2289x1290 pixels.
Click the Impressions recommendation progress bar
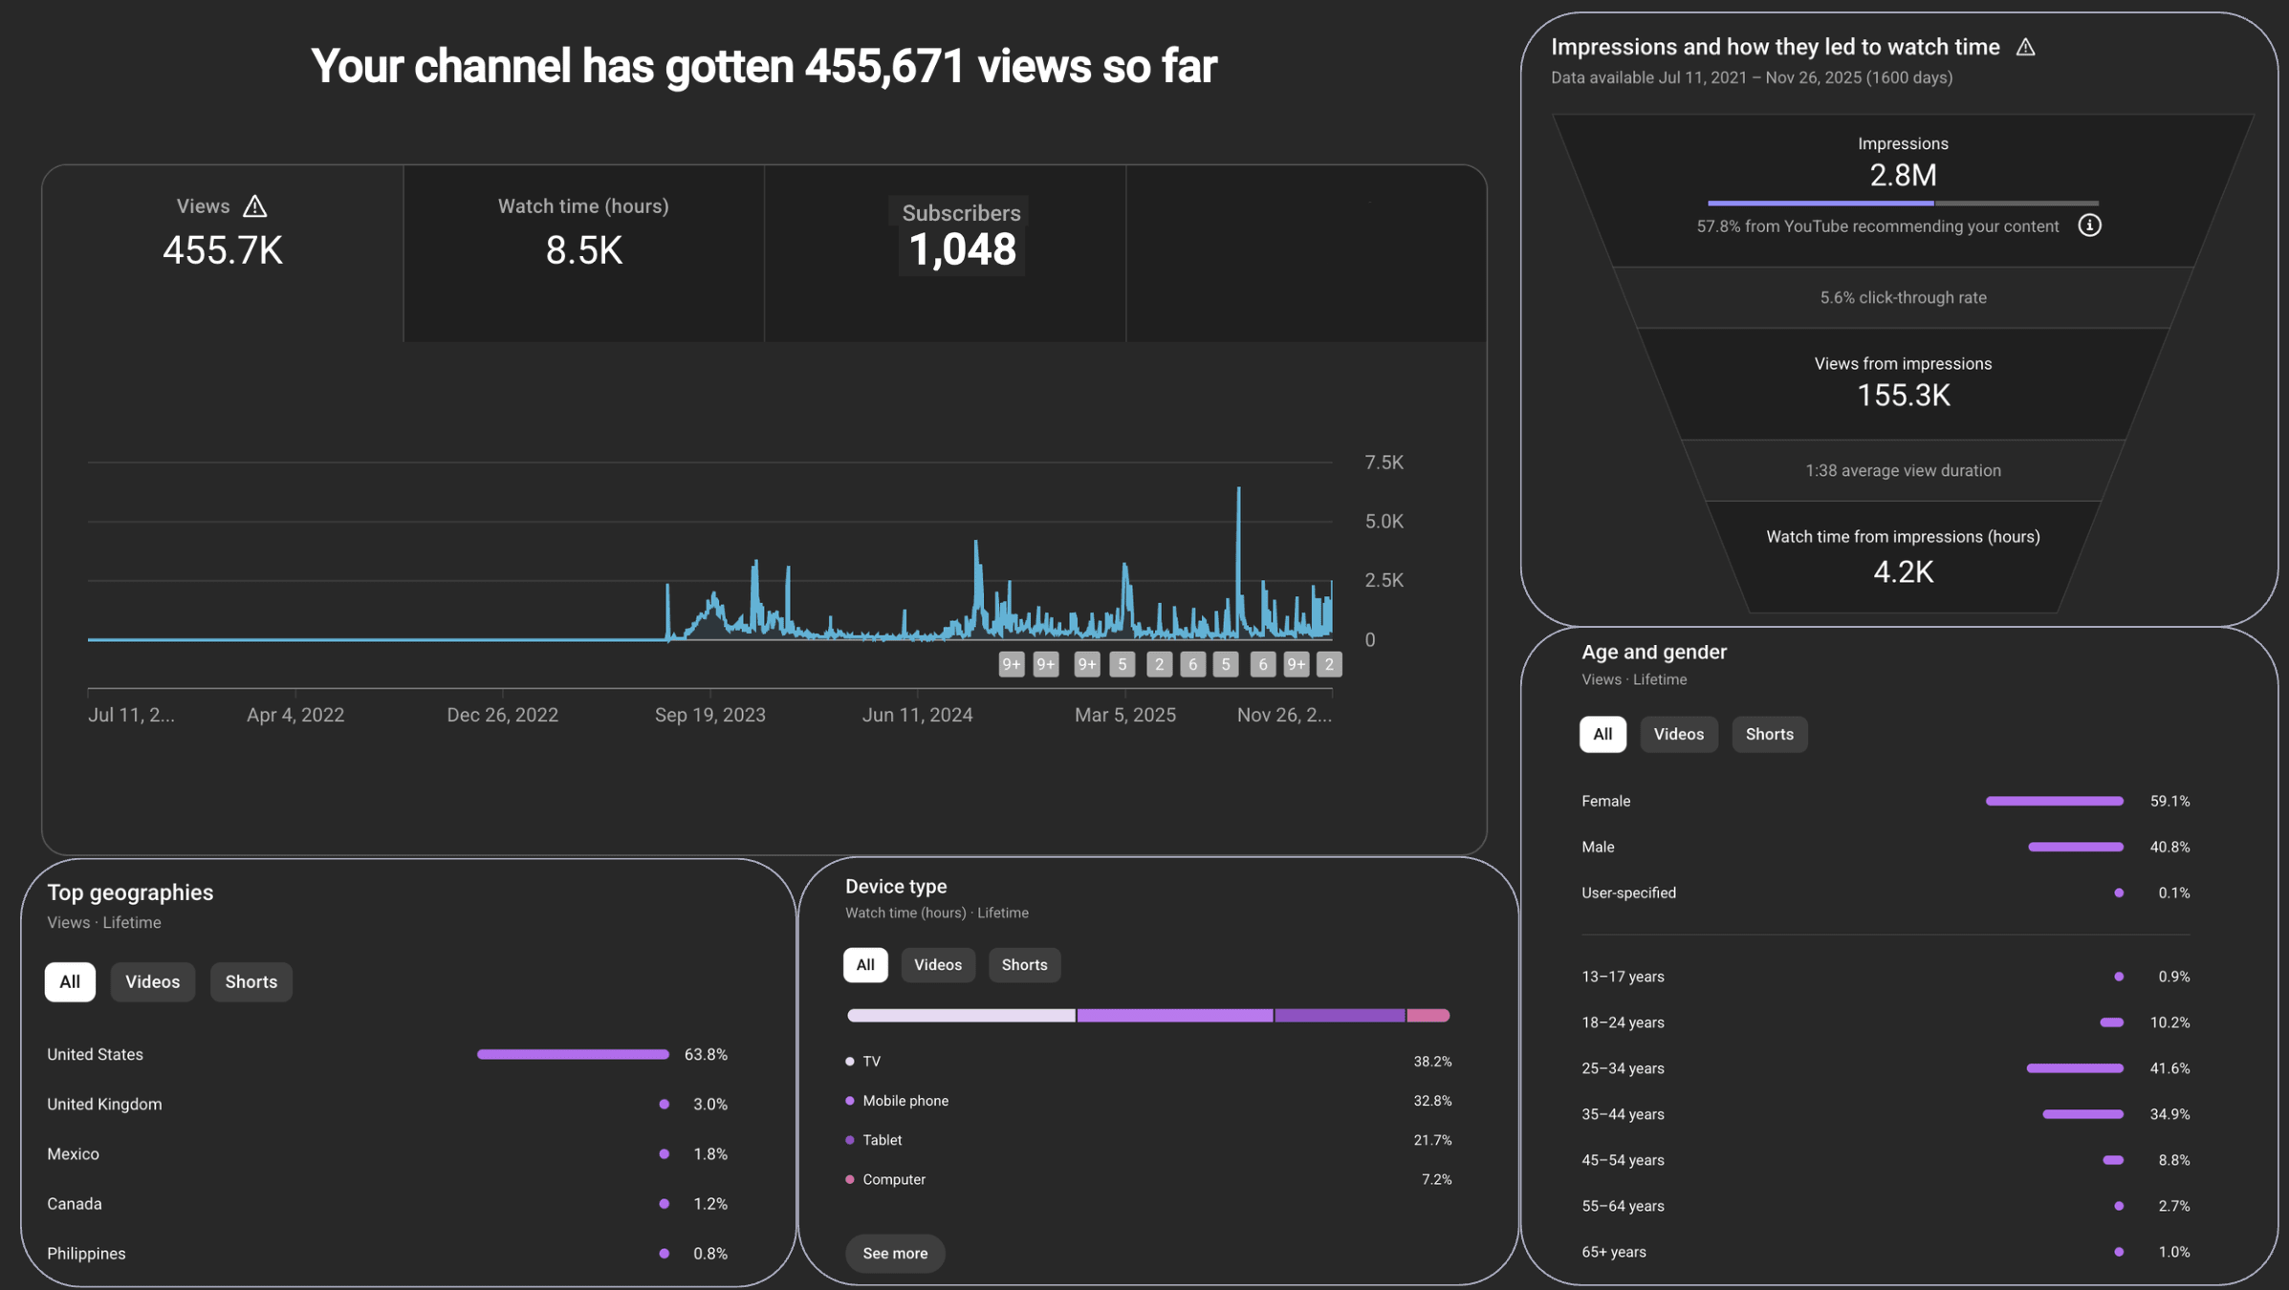point(1903,203)
